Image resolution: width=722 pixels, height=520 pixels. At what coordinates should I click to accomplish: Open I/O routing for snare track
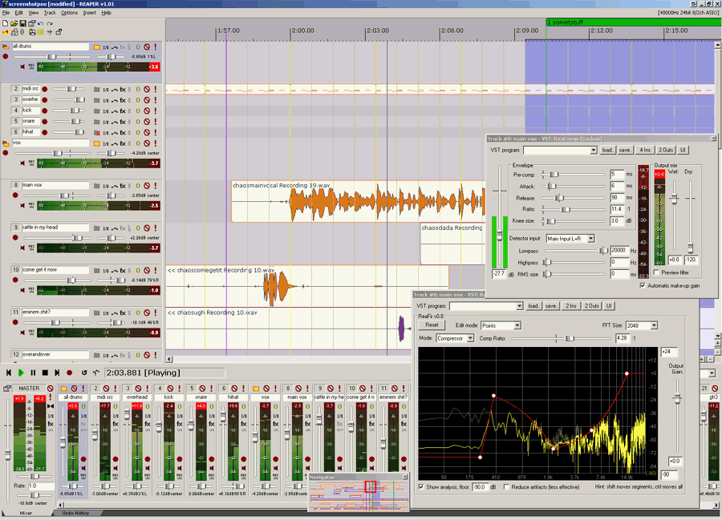106,122
